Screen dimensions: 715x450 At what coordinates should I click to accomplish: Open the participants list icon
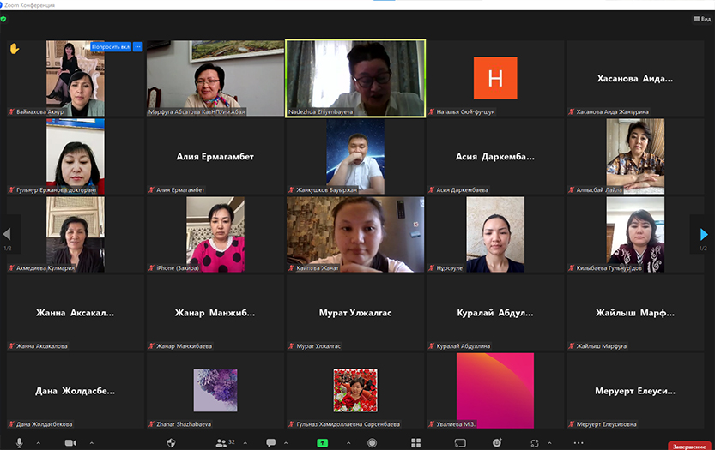221,442
